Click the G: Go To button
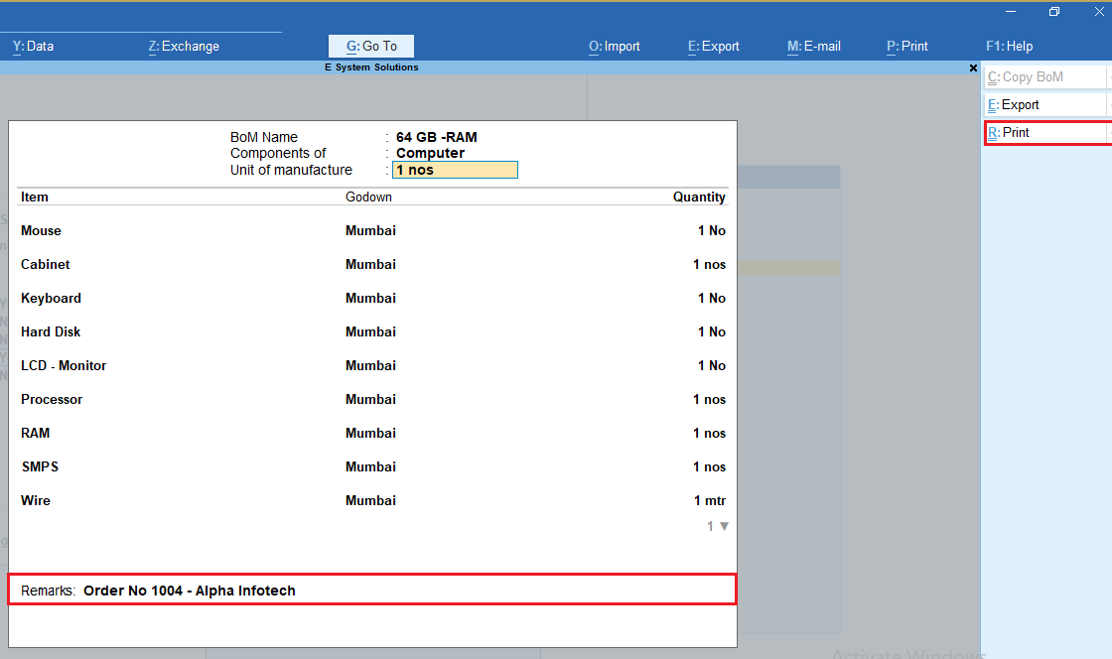This screenshot has width=1112, height=659. [x=370, y=46]
